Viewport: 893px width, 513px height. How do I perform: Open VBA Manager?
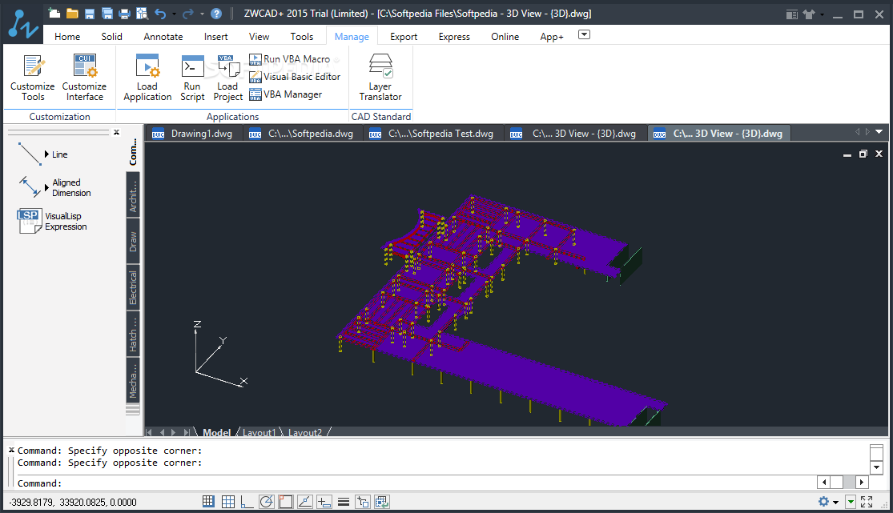pyautogui.click(x=286, y=94)
